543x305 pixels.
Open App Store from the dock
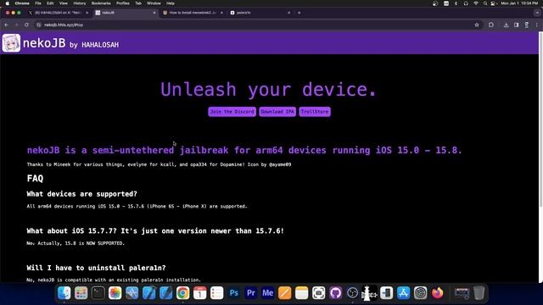[x=404, y=293]
